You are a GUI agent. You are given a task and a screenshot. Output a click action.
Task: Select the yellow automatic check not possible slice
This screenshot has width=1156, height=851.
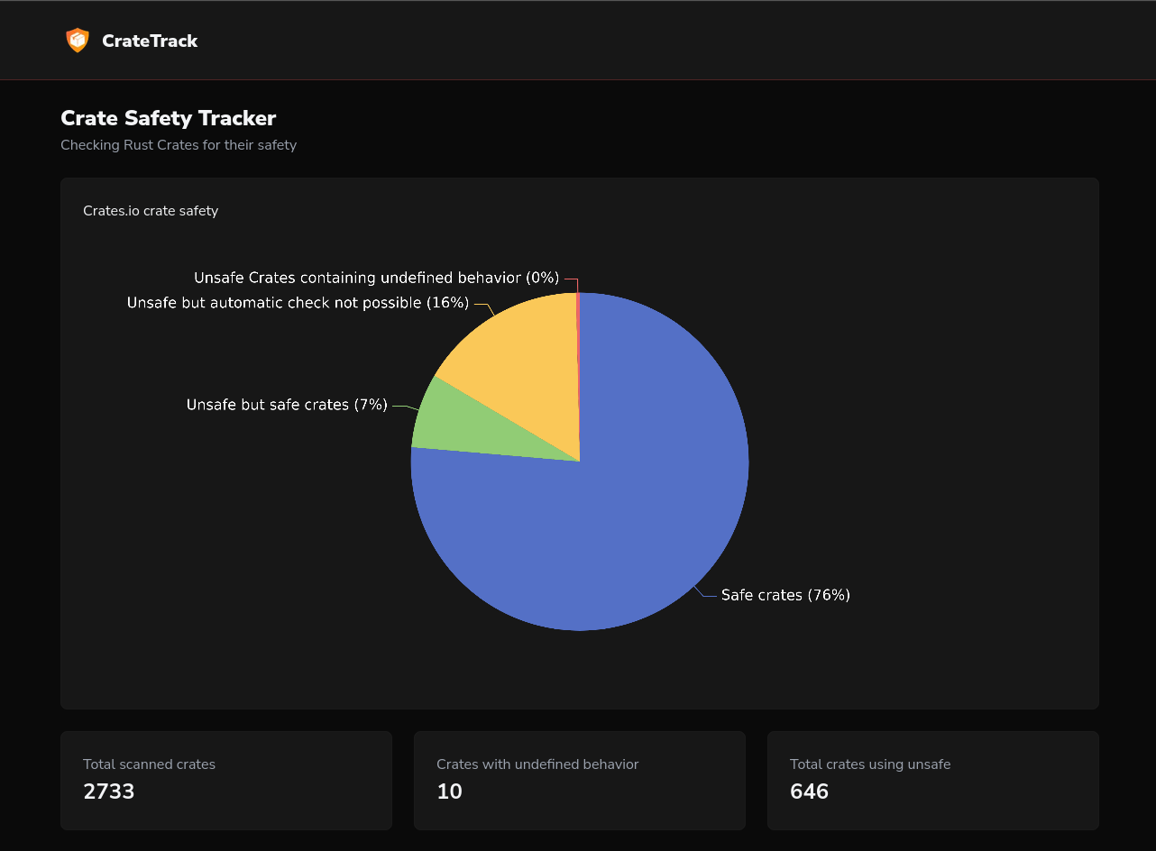(523, 370)
